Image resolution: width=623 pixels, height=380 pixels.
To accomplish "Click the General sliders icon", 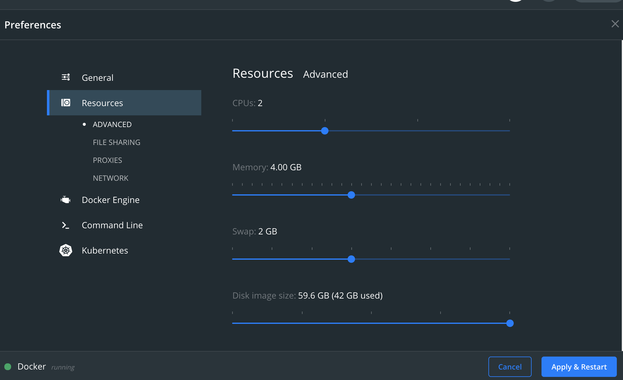I will [66, 77].
